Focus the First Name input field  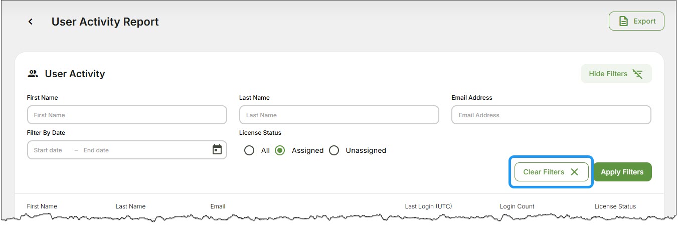[x=127, y=115]
